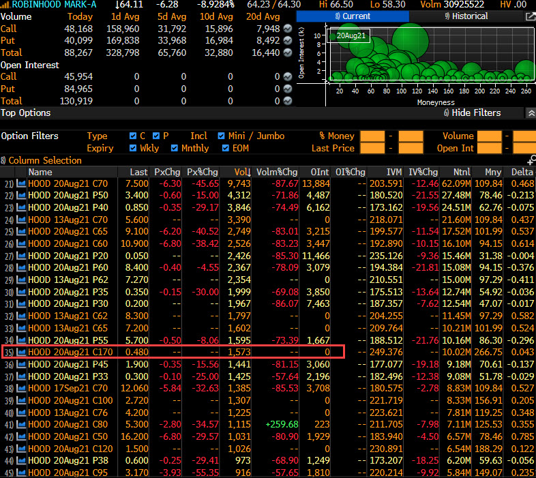Click the trend icon beside Put volume 20d Avg
536x478 pixels.
[288, 41]
